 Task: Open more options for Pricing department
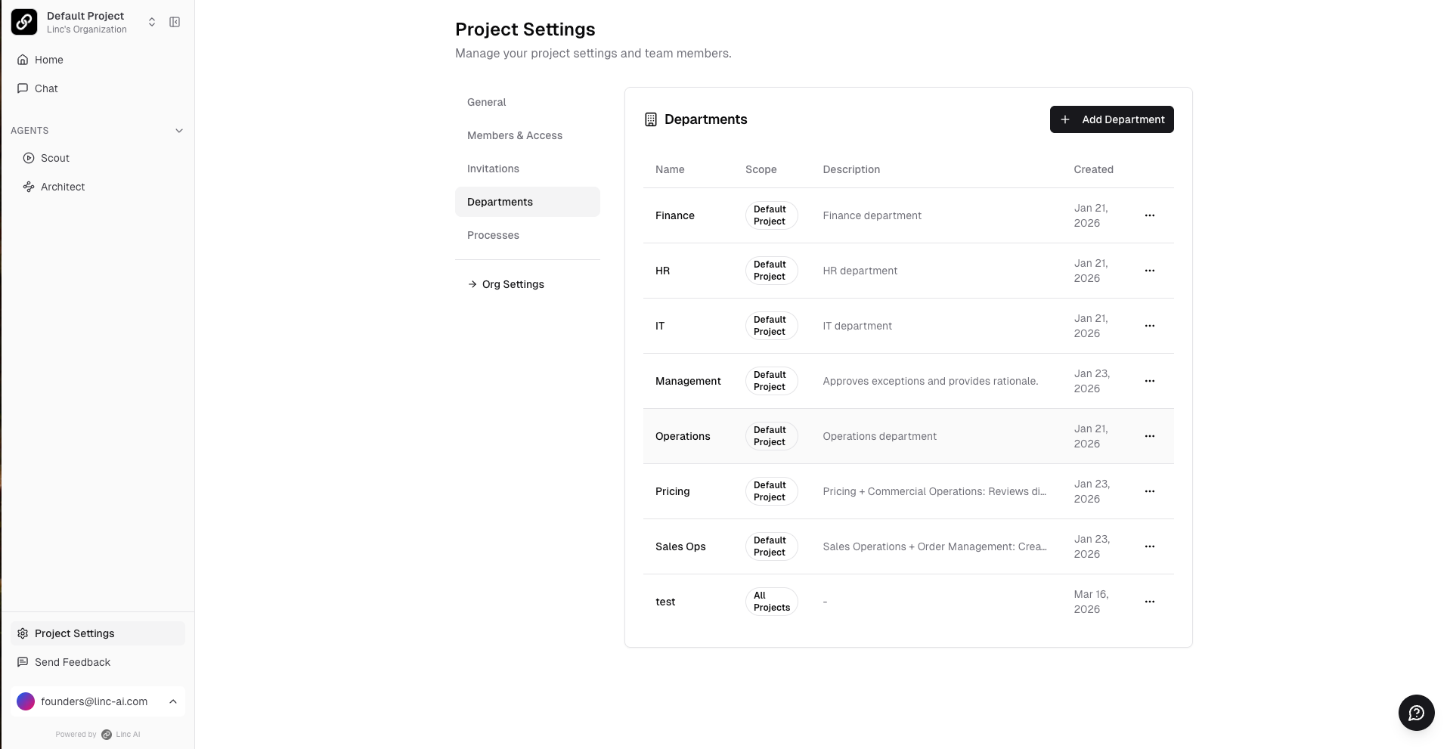pos(1149,491)
